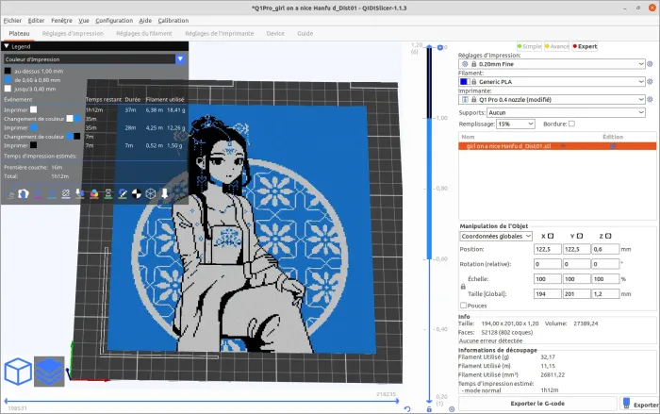Toggle center of gravity icon
660x414 pixels.
coord(137,193)
